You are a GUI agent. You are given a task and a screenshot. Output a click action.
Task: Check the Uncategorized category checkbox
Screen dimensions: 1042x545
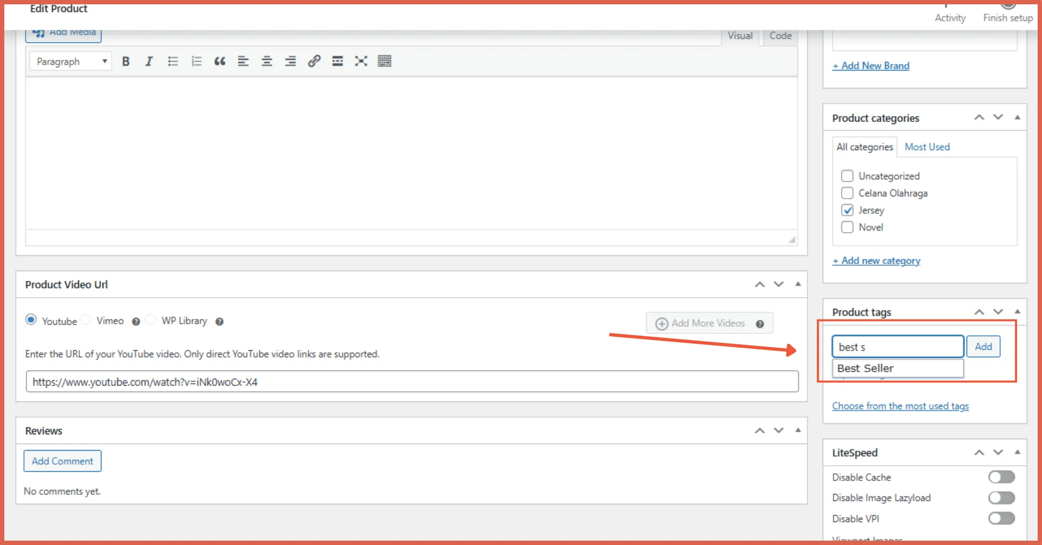[847, 176]
